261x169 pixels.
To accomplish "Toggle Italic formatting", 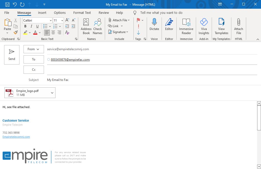I will tap(31, 26).
